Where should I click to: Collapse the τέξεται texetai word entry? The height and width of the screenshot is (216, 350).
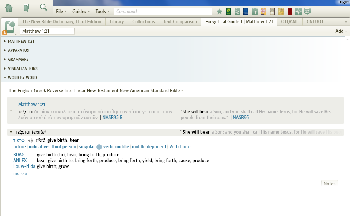coord(11,132)
